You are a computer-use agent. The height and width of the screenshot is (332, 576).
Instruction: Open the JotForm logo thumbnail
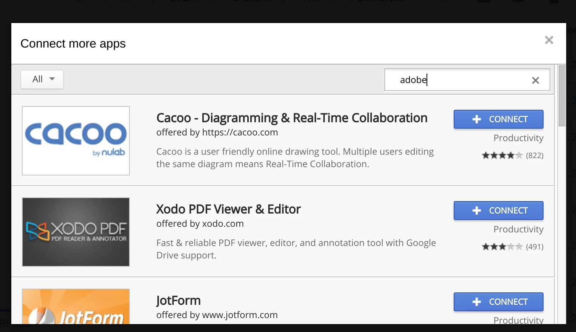point(76,306)
